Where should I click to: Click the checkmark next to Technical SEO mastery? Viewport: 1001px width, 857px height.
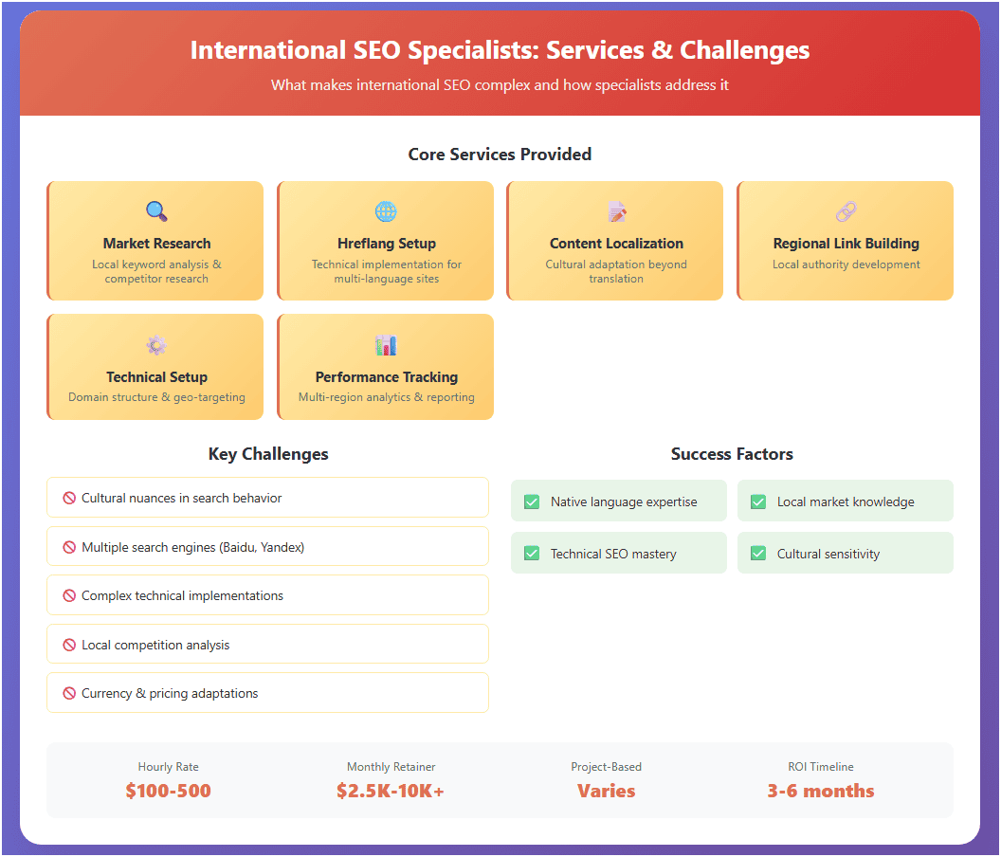coord(532,554)
